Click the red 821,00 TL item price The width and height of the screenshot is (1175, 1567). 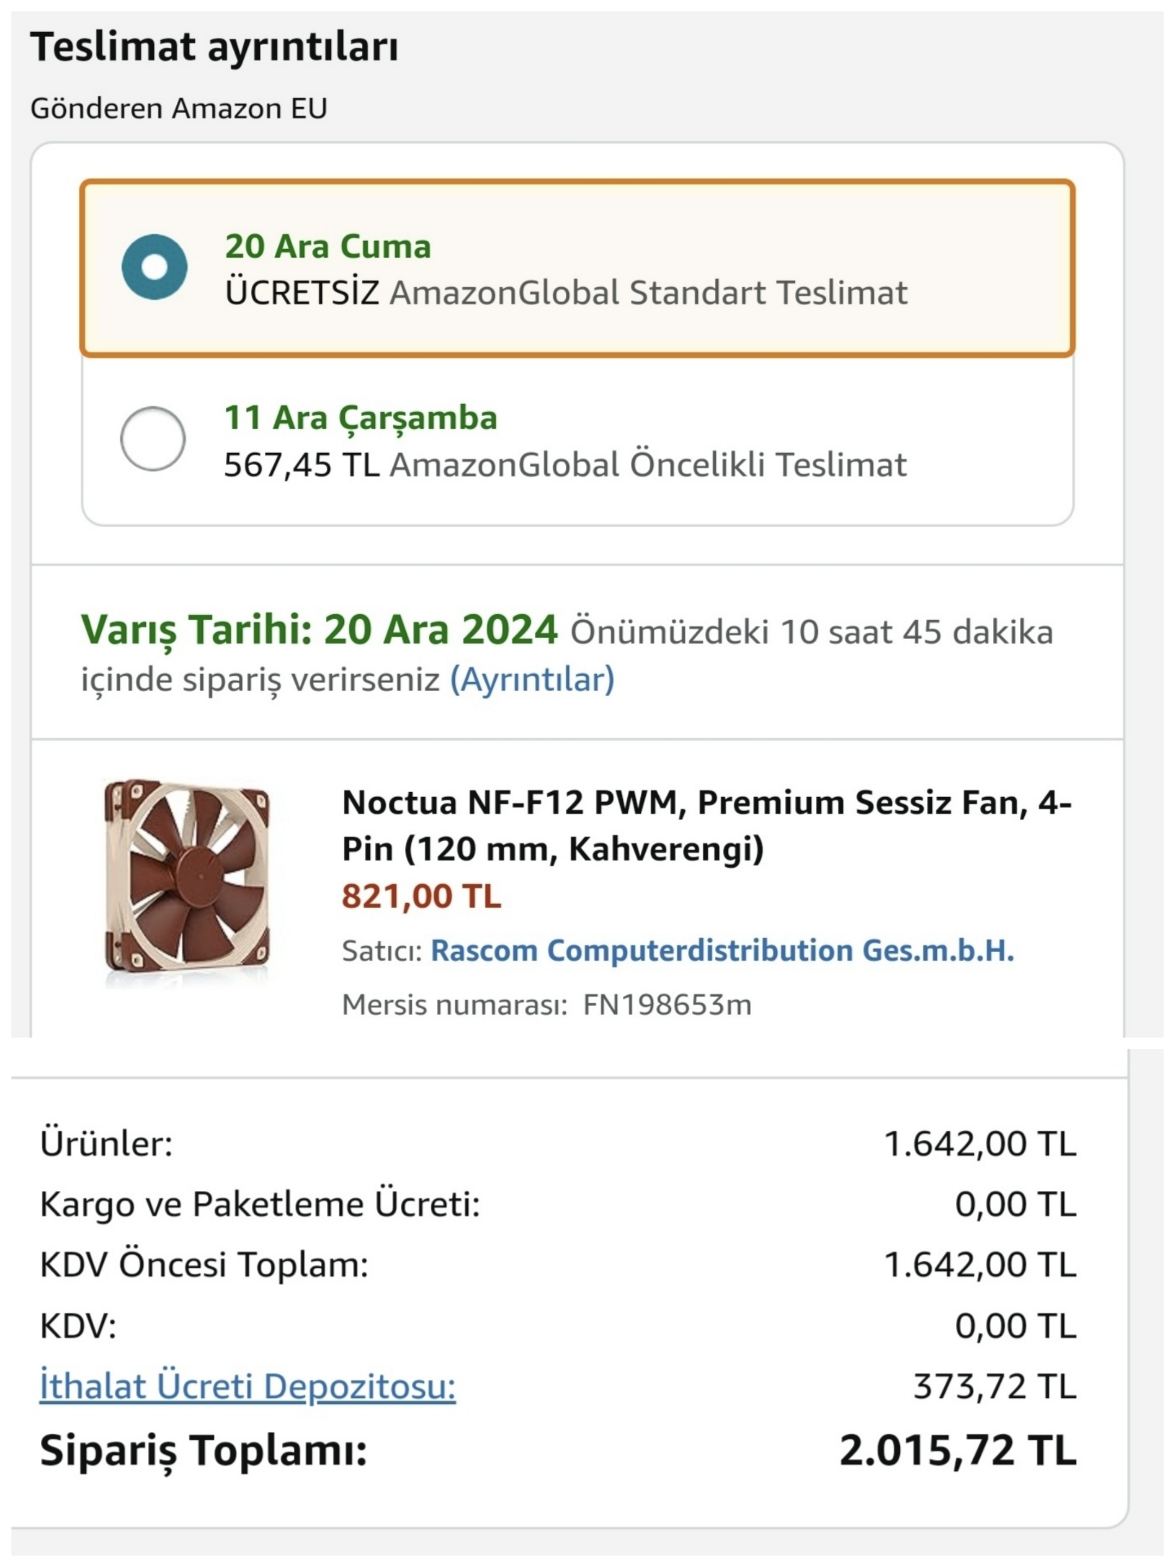[x=422, y=896]
